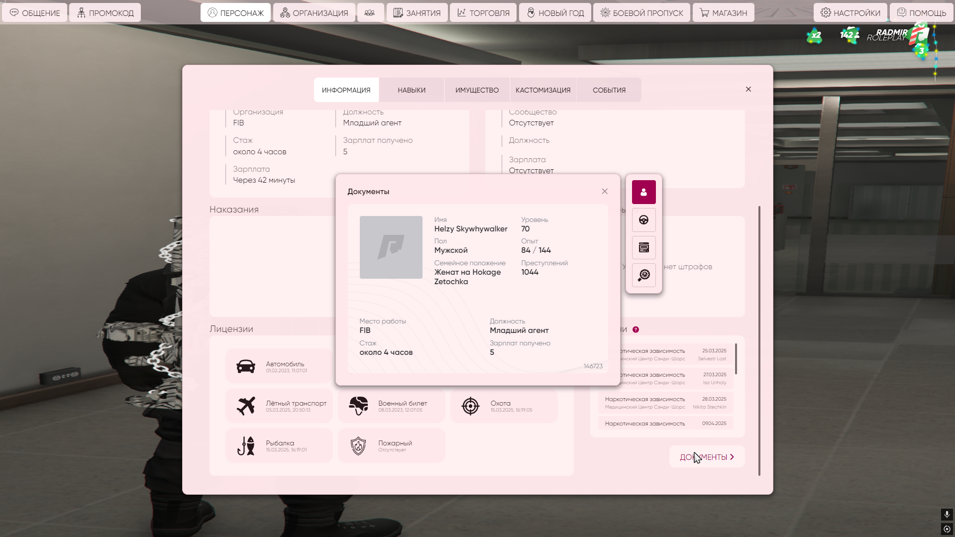Switch to the НАВЫКИ tab
Viewport: 955px width, 537px height.
[411, 90]
